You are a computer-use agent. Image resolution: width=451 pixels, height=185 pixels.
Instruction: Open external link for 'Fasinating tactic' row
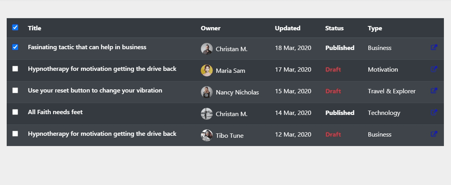click(x=434, y=47)
